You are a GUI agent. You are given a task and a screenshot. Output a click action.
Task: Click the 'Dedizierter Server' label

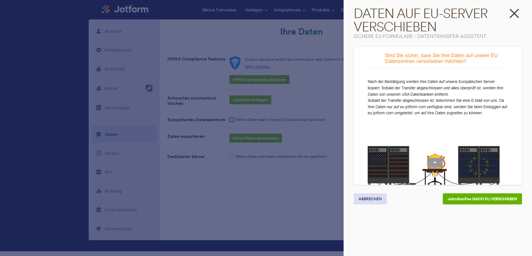(186, 157)
